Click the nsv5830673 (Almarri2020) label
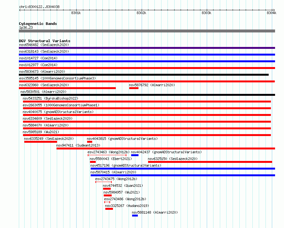 tap(42, 72)
